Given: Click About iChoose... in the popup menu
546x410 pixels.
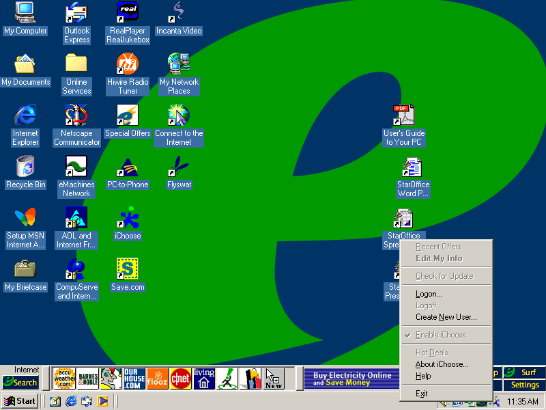Looking at the screenshot, I should [x=442, y=364].
